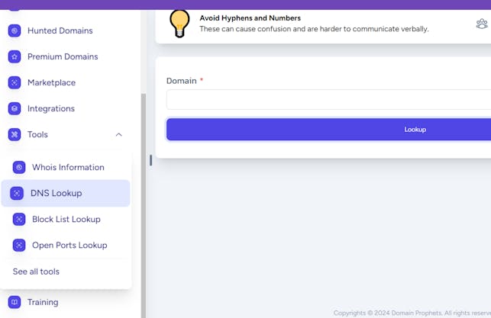Open the See all tools link
Viewport: 491px width, 318px height.
point(36,271)
